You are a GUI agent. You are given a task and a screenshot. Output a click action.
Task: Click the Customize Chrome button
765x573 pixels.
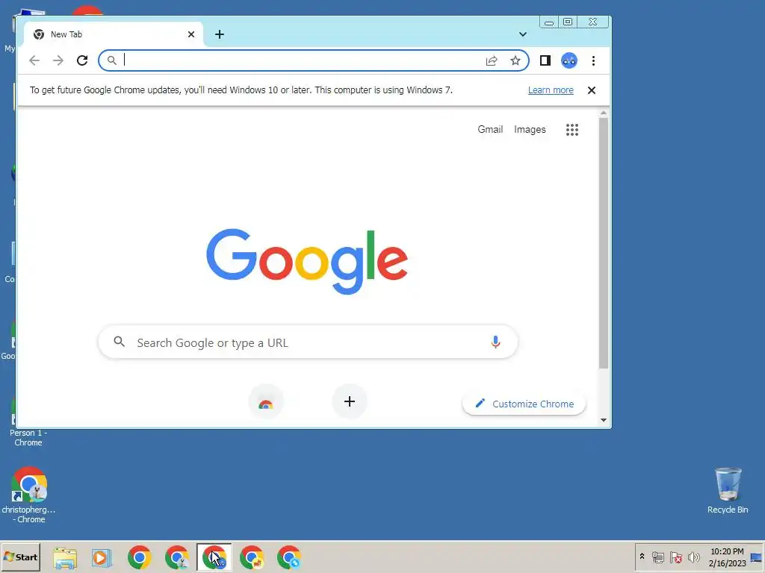pos(524,404)
